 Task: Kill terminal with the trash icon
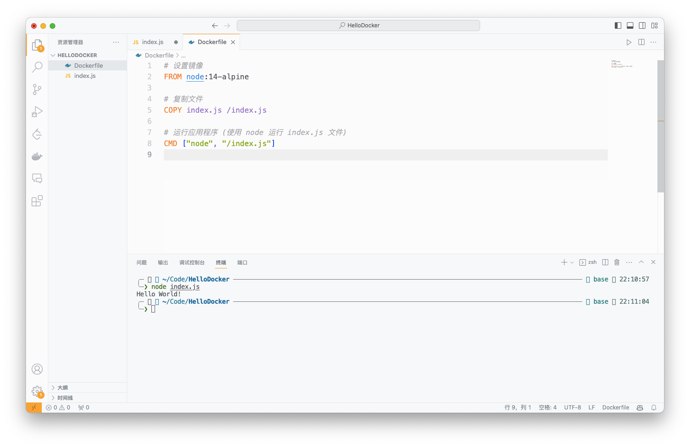tap(617, 262)
